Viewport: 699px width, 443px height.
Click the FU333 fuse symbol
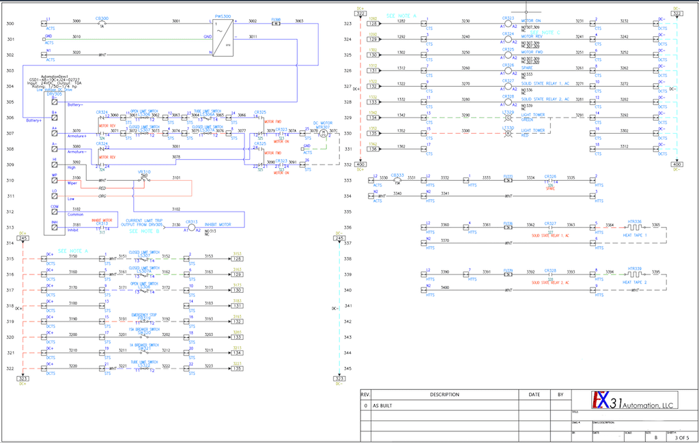click(508, 180)
